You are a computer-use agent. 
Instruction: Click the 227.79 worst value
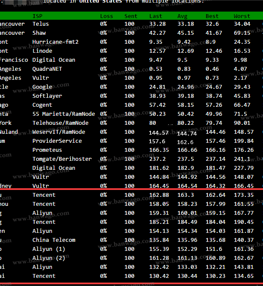[244, 168]
